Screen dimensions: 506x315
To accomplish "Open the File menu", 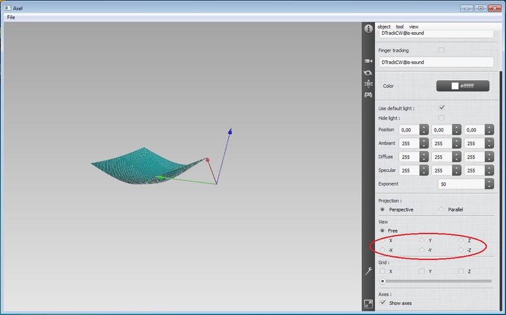I will (11, 17).
